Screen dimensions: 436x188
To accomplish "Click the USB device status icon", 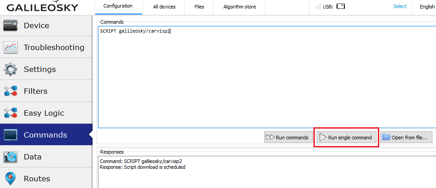I will tap(341, 7).
